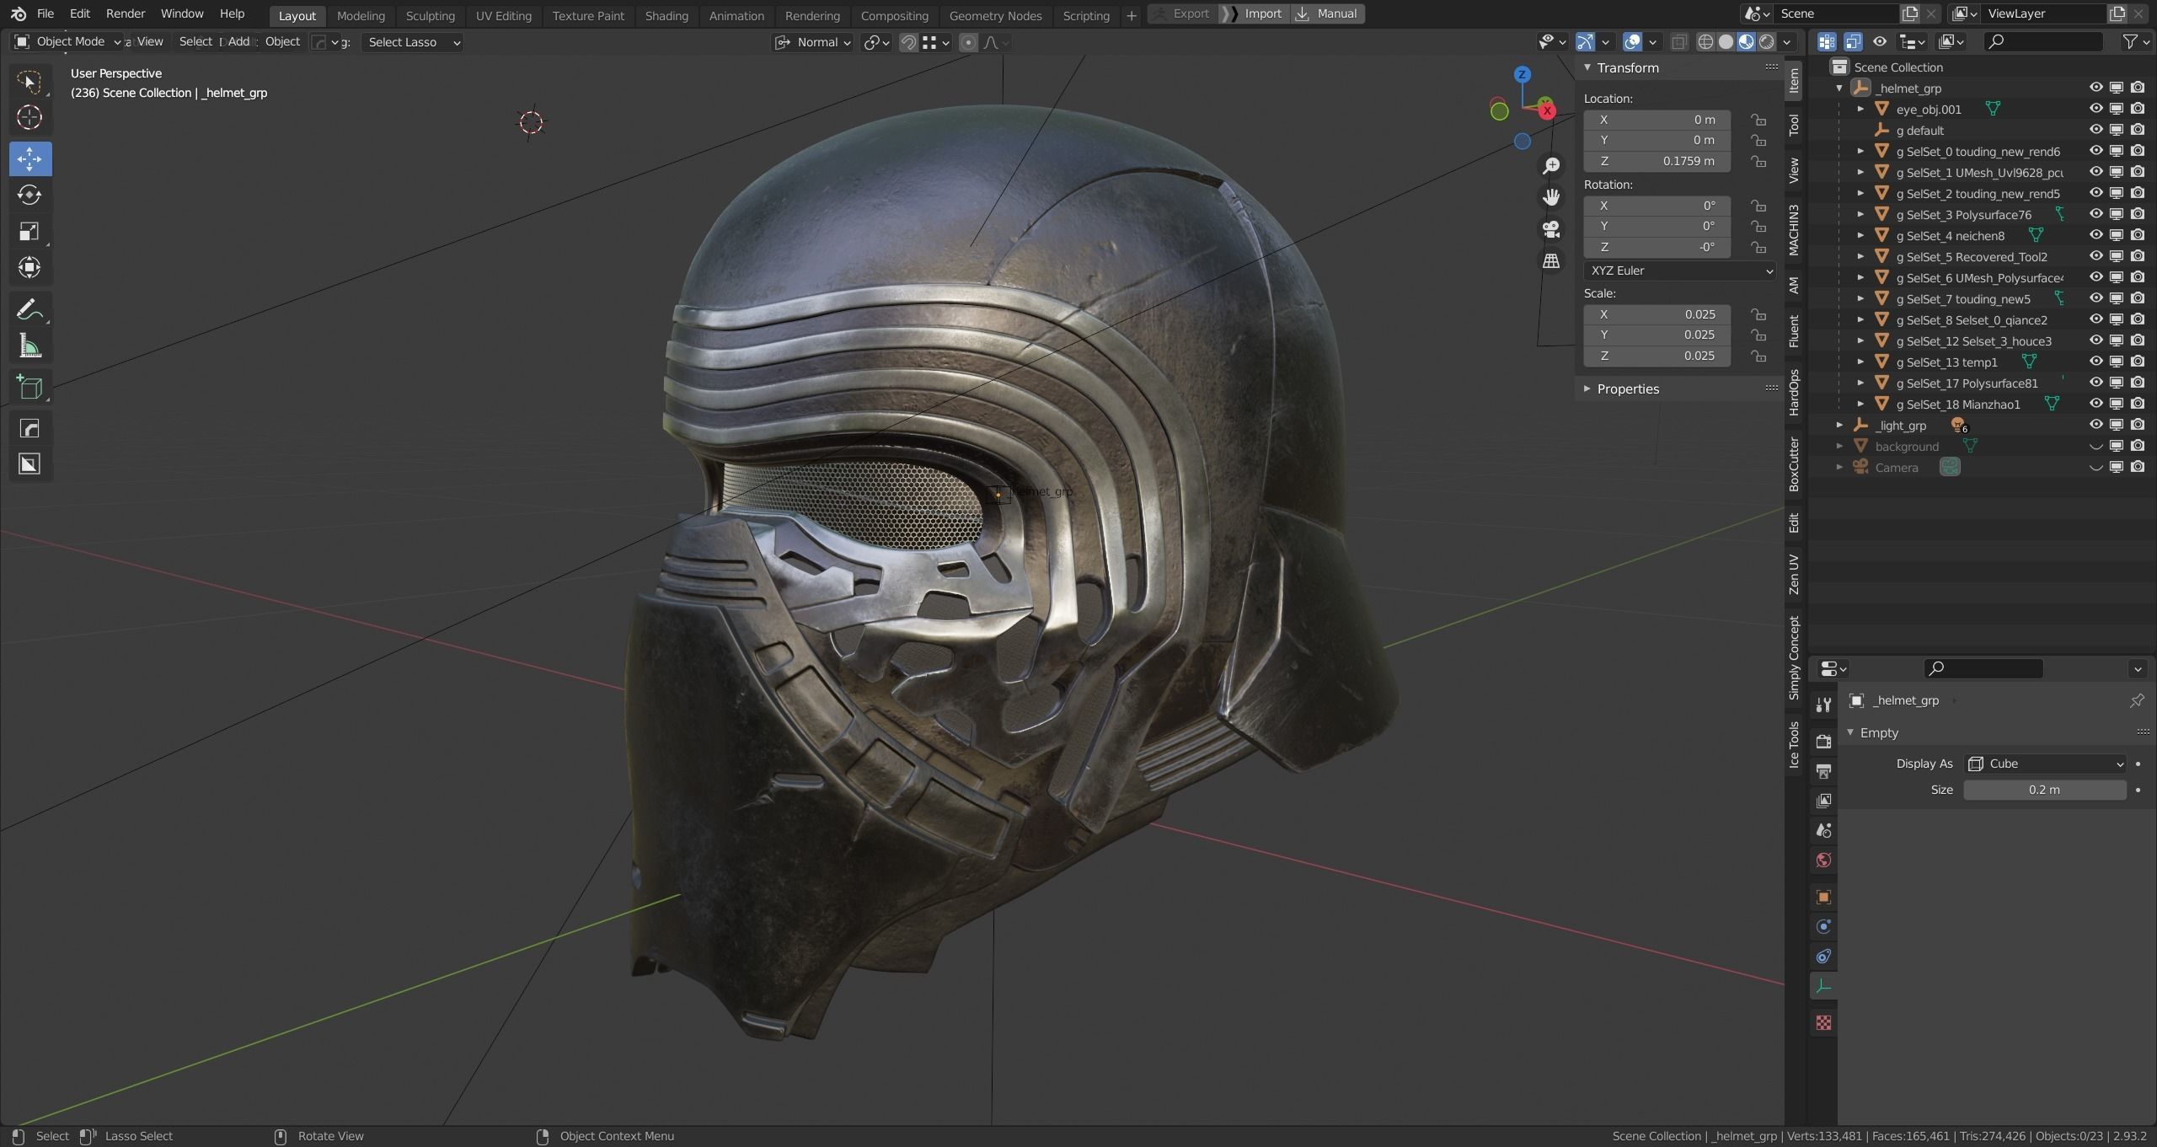Viewport: 2157px width, 1147px height.
Task: Disable render camera icon for g default
Action: click(2138, 130)
